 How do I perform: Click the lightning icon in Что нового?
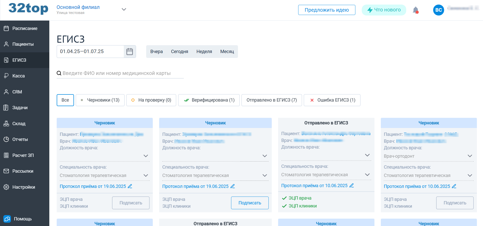370,10
